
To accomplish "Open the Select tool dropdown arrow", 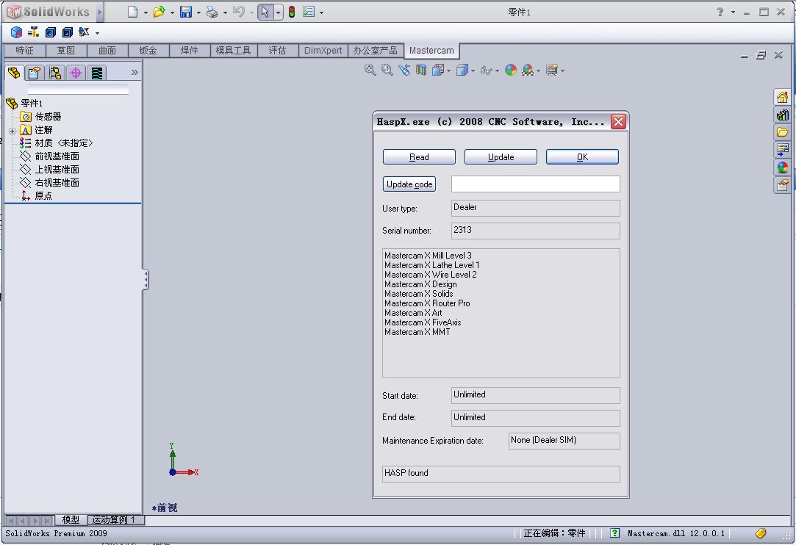I will pyautogui.click(x=278, y=12).
